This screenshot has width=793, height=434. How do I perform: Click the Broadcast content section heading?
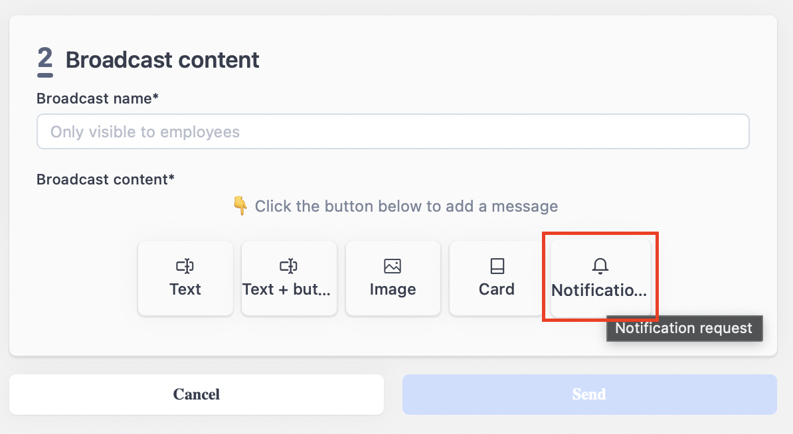point(162,60)
